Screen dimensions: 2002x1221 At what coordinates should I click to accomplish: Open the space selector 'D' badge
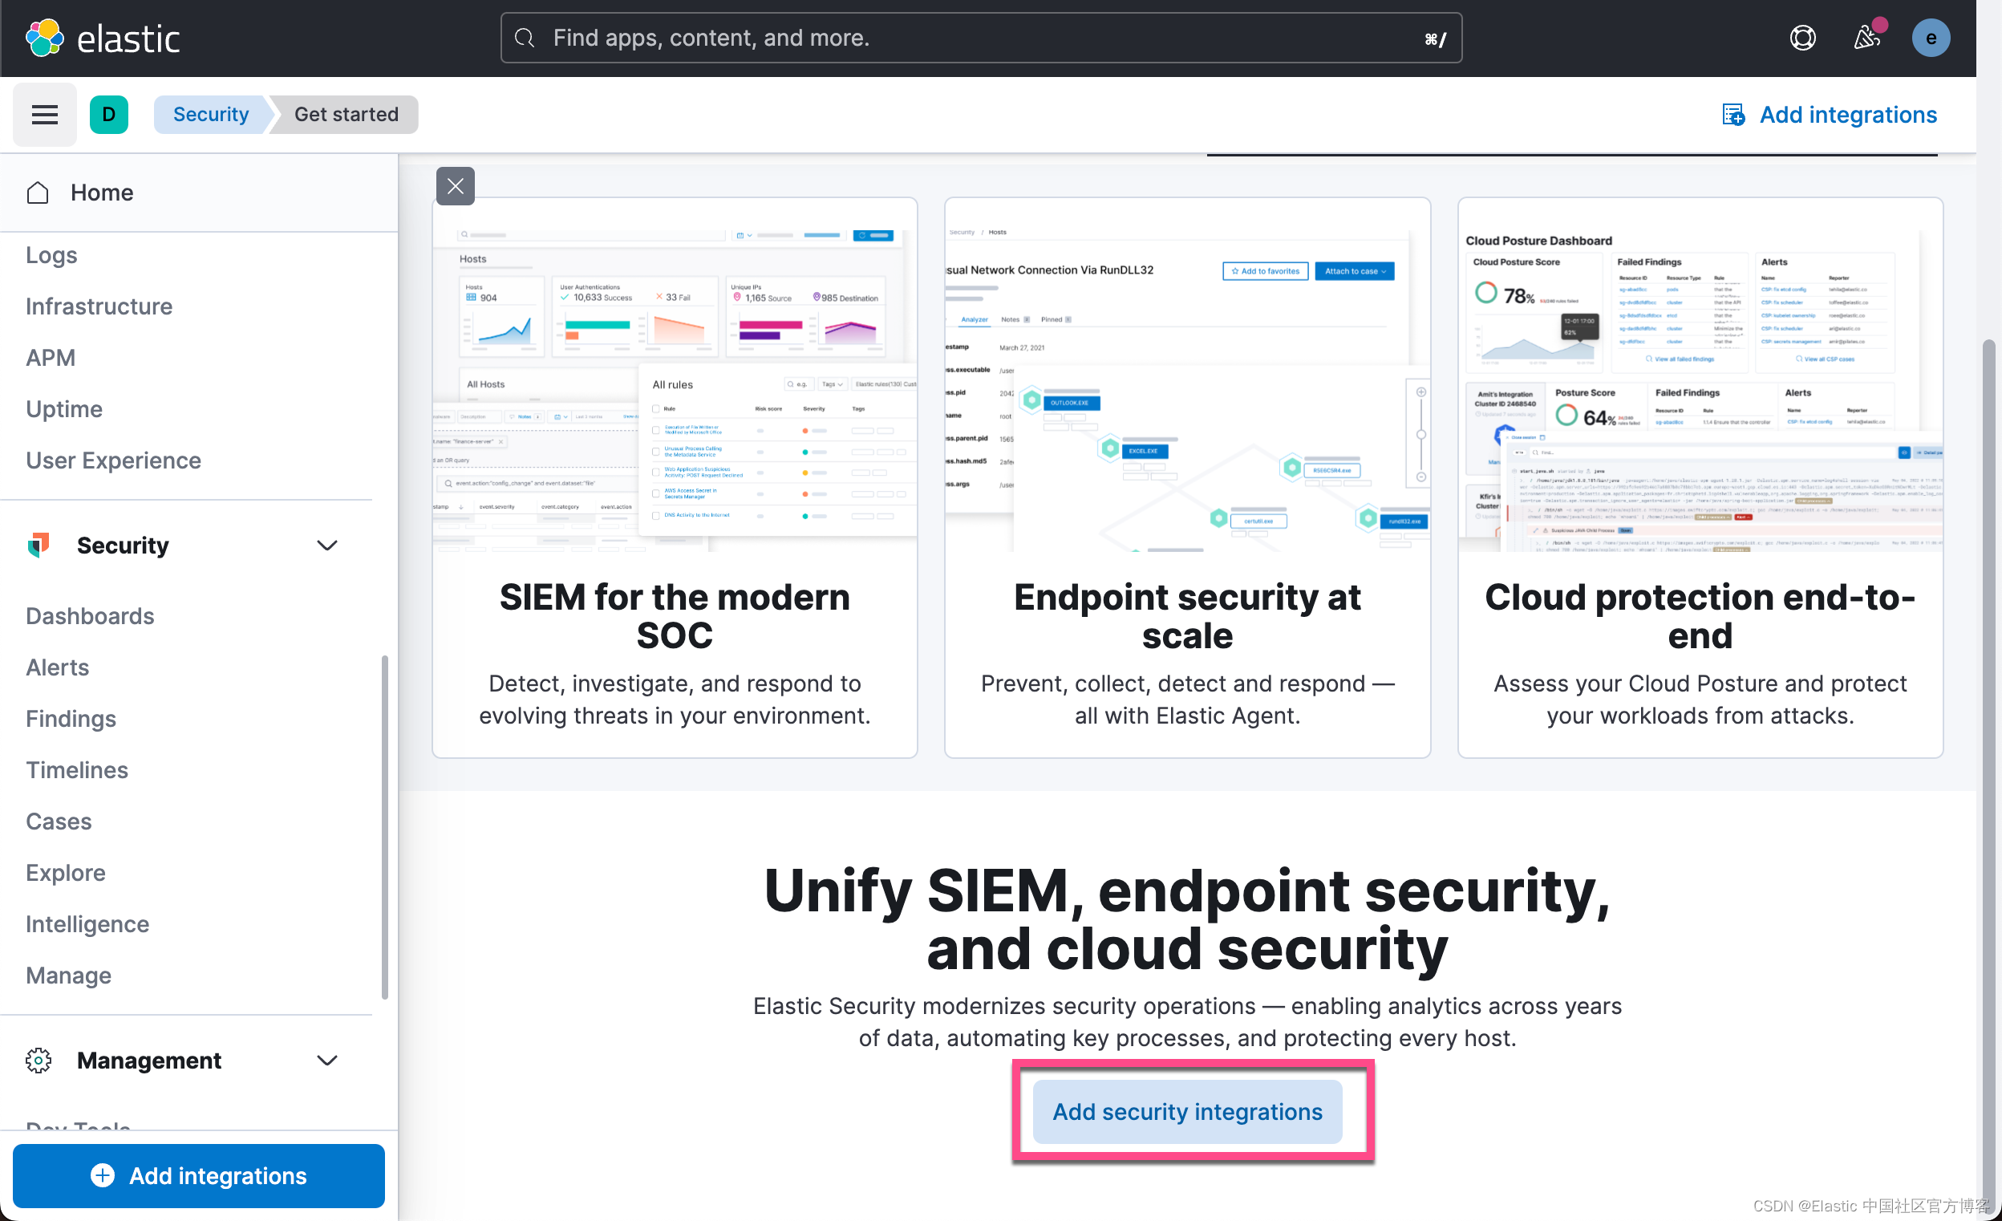[x=109, y=115]
